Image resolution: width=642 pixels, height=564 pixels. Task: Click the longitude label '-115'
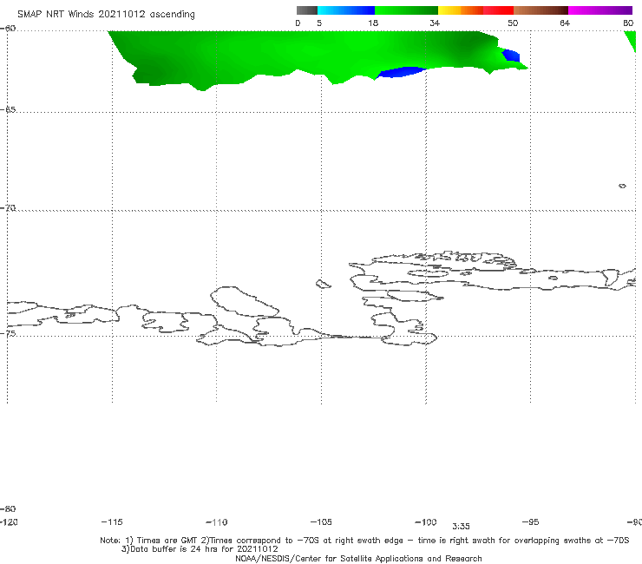[112, 521]
